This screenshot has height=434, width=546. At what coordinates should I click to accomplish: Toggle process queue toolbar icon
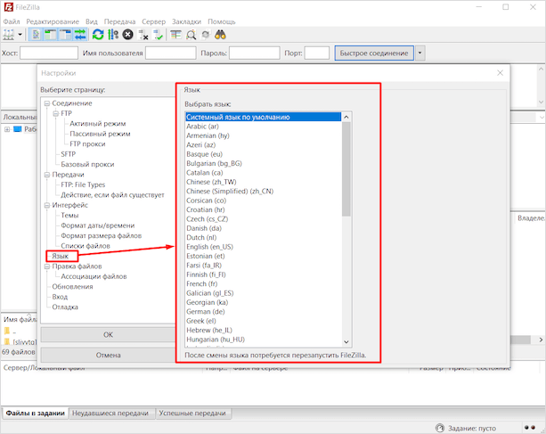[112, 35]
